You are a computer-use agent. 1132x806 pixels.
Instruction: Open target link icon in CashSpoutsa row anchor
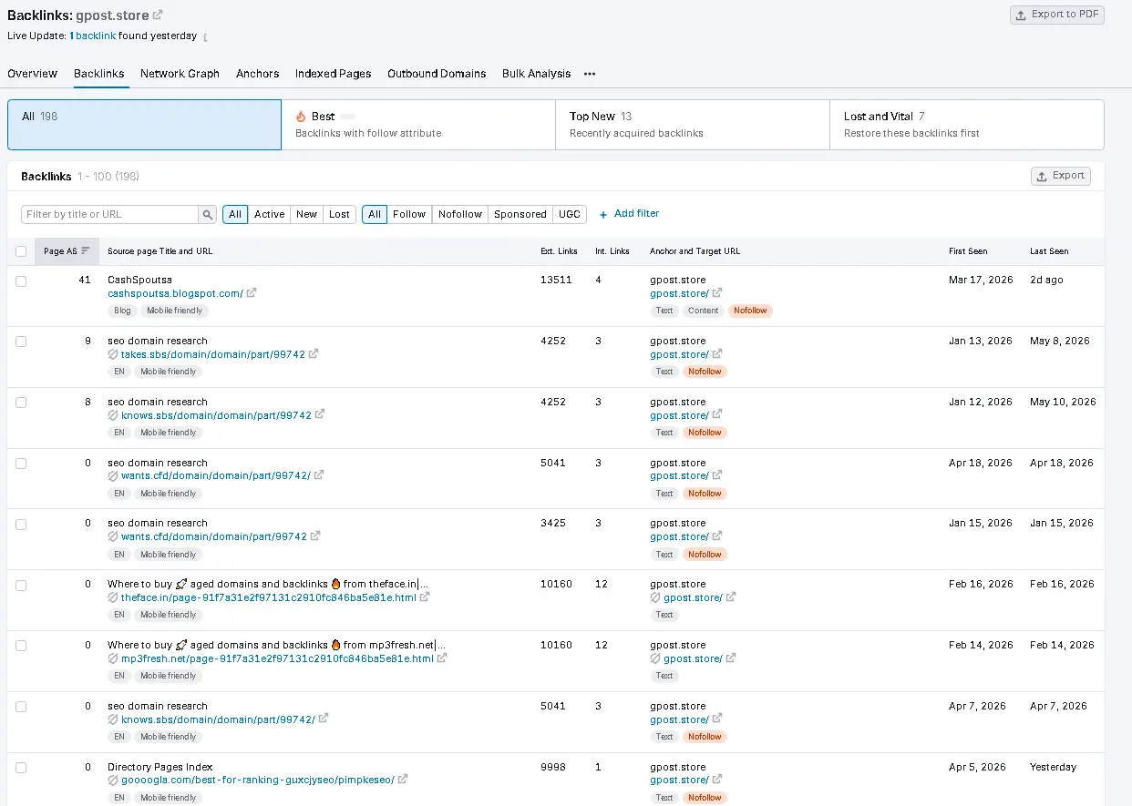[x=717, y=293]
